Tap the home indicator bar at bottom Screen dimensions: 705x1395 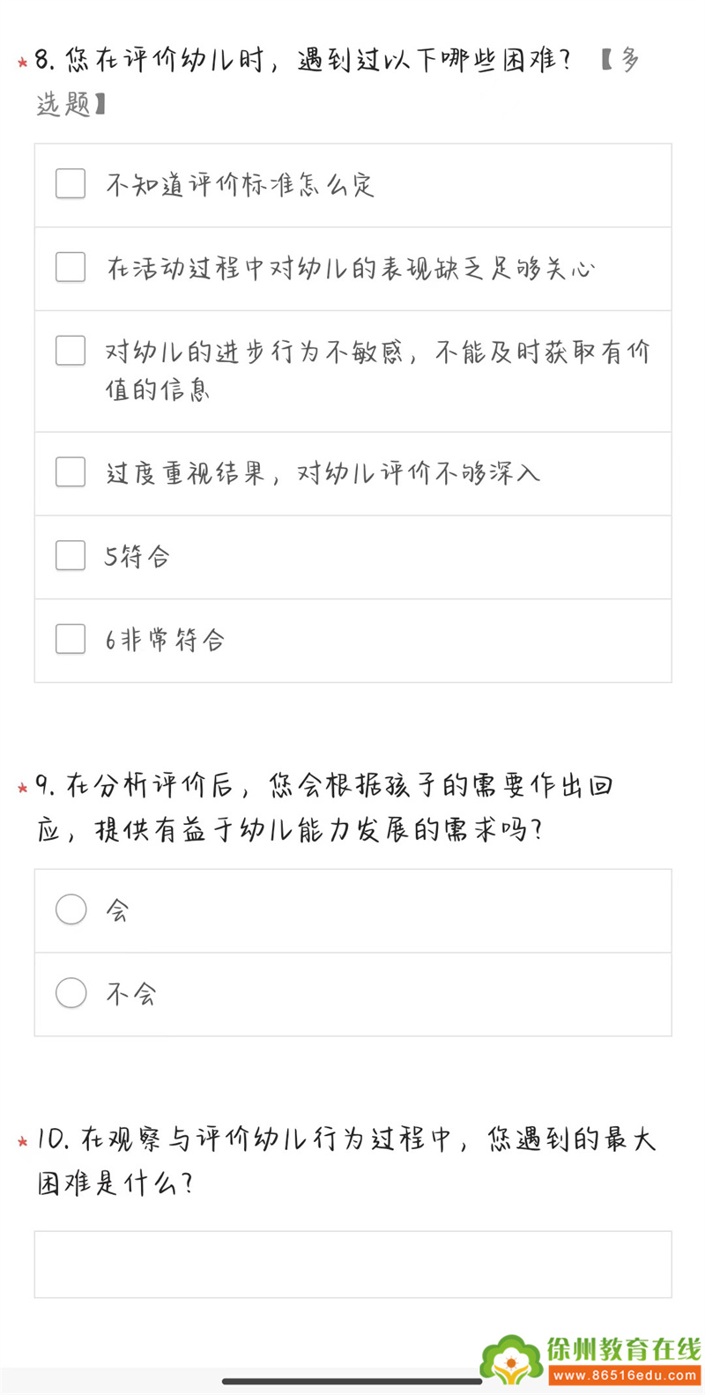[352, 1381]
